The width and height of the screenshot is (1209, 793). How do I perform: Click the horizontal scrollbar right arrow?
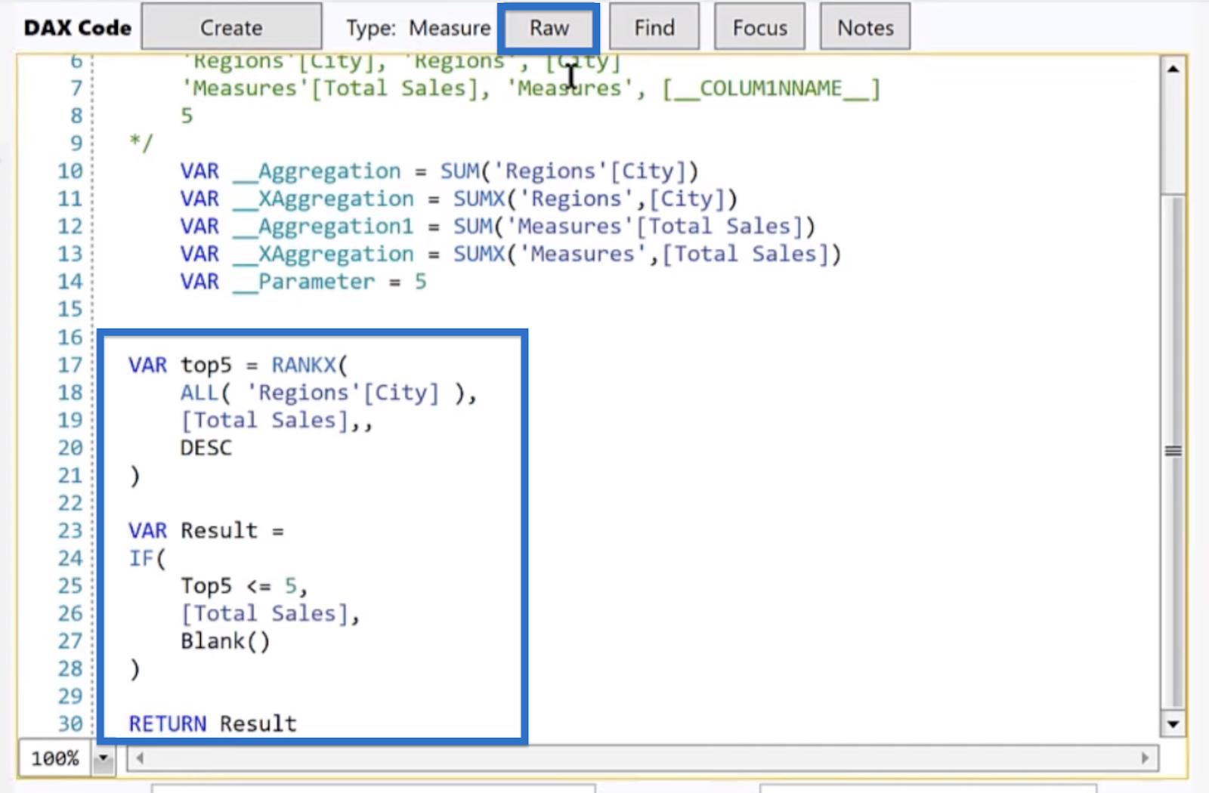(1145, 758)
